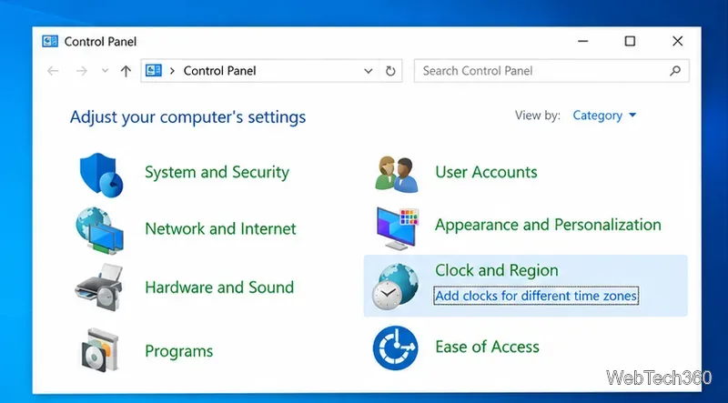Open the Clock and Region globe-clock icon

pyautogui.click(x=396, y=287)
